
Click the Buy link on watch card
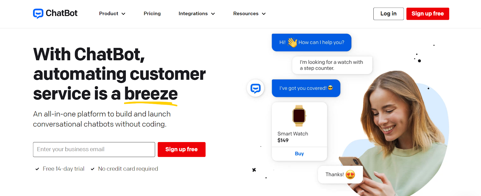coord(299,153)
